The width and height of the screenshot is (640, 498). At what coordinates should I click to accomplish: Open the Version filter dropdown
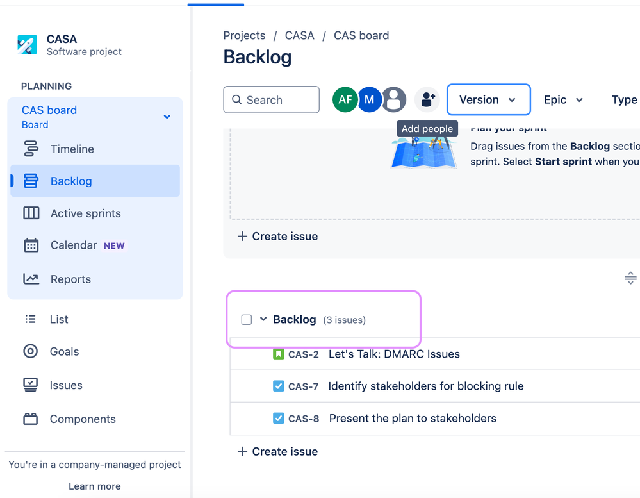click(489, 99)
